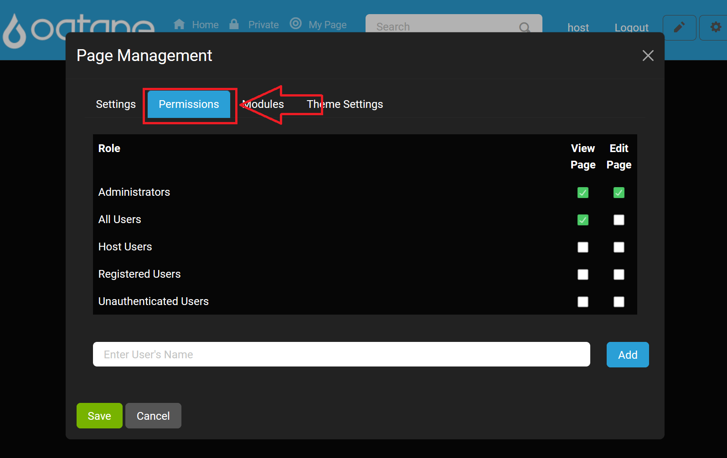727x458 pixels.
Task: Close the Page Management dialog
Action: point(648,56)
